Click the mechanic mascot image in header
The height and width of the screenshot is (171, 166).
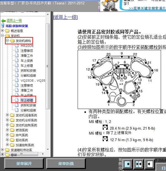109,6
